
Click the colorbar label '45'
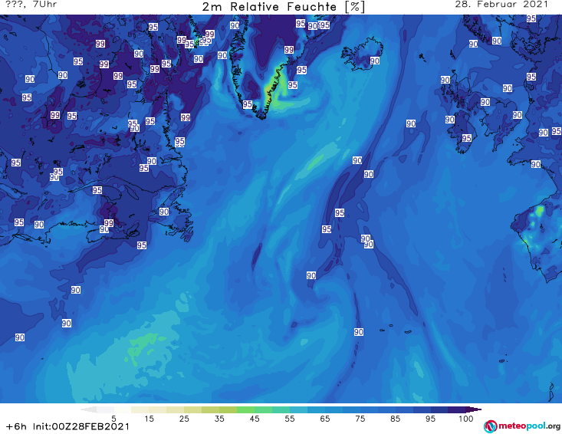click(255, 419)
